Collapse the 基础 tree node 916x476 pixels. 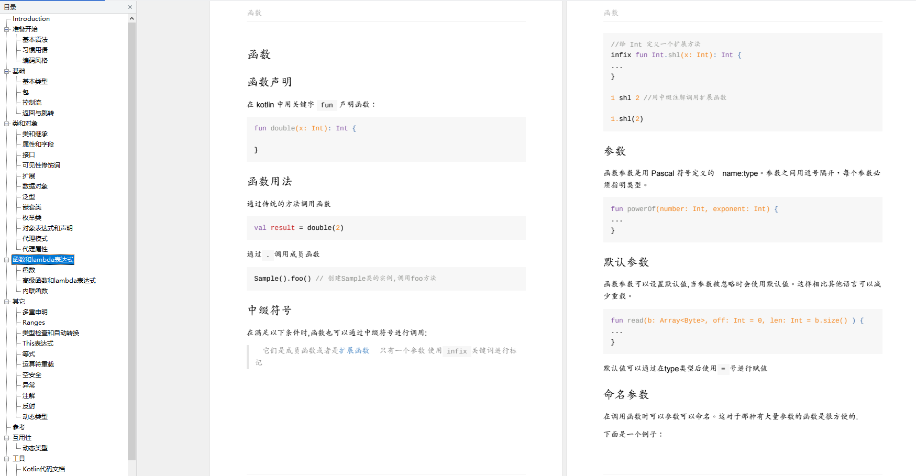coord(7,71)
